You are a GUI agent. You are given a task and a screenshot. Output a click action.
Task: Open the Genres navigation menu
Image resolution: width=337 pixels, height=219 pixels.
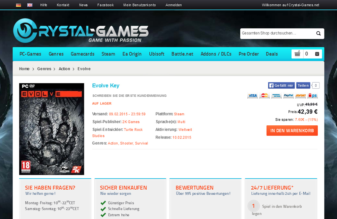tap(56, 54)
